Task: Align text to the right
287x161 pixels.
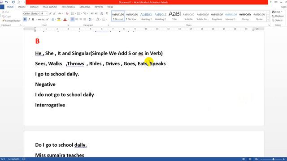Action: point(81,19)
